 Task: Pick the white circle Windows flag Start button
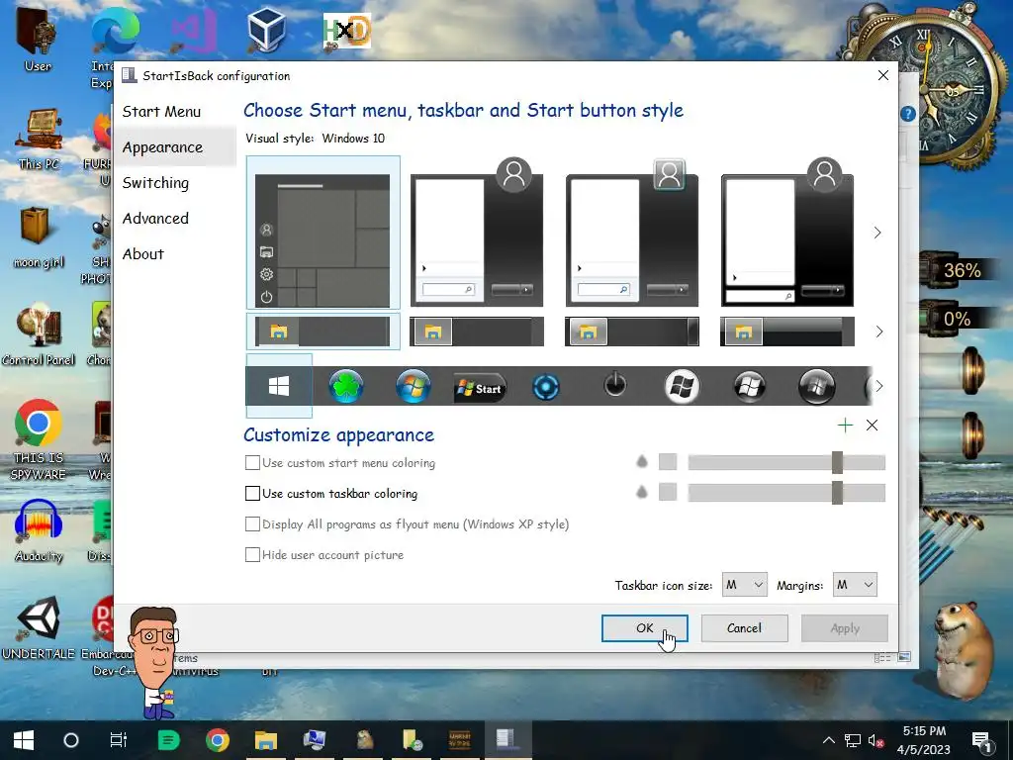click(683, 387)
